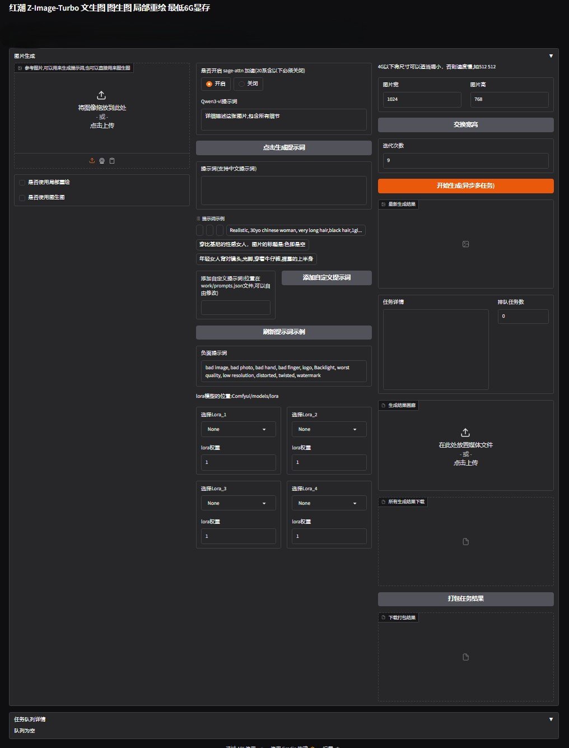Collapse the 任务队列详情 section

tap(551, 719)
